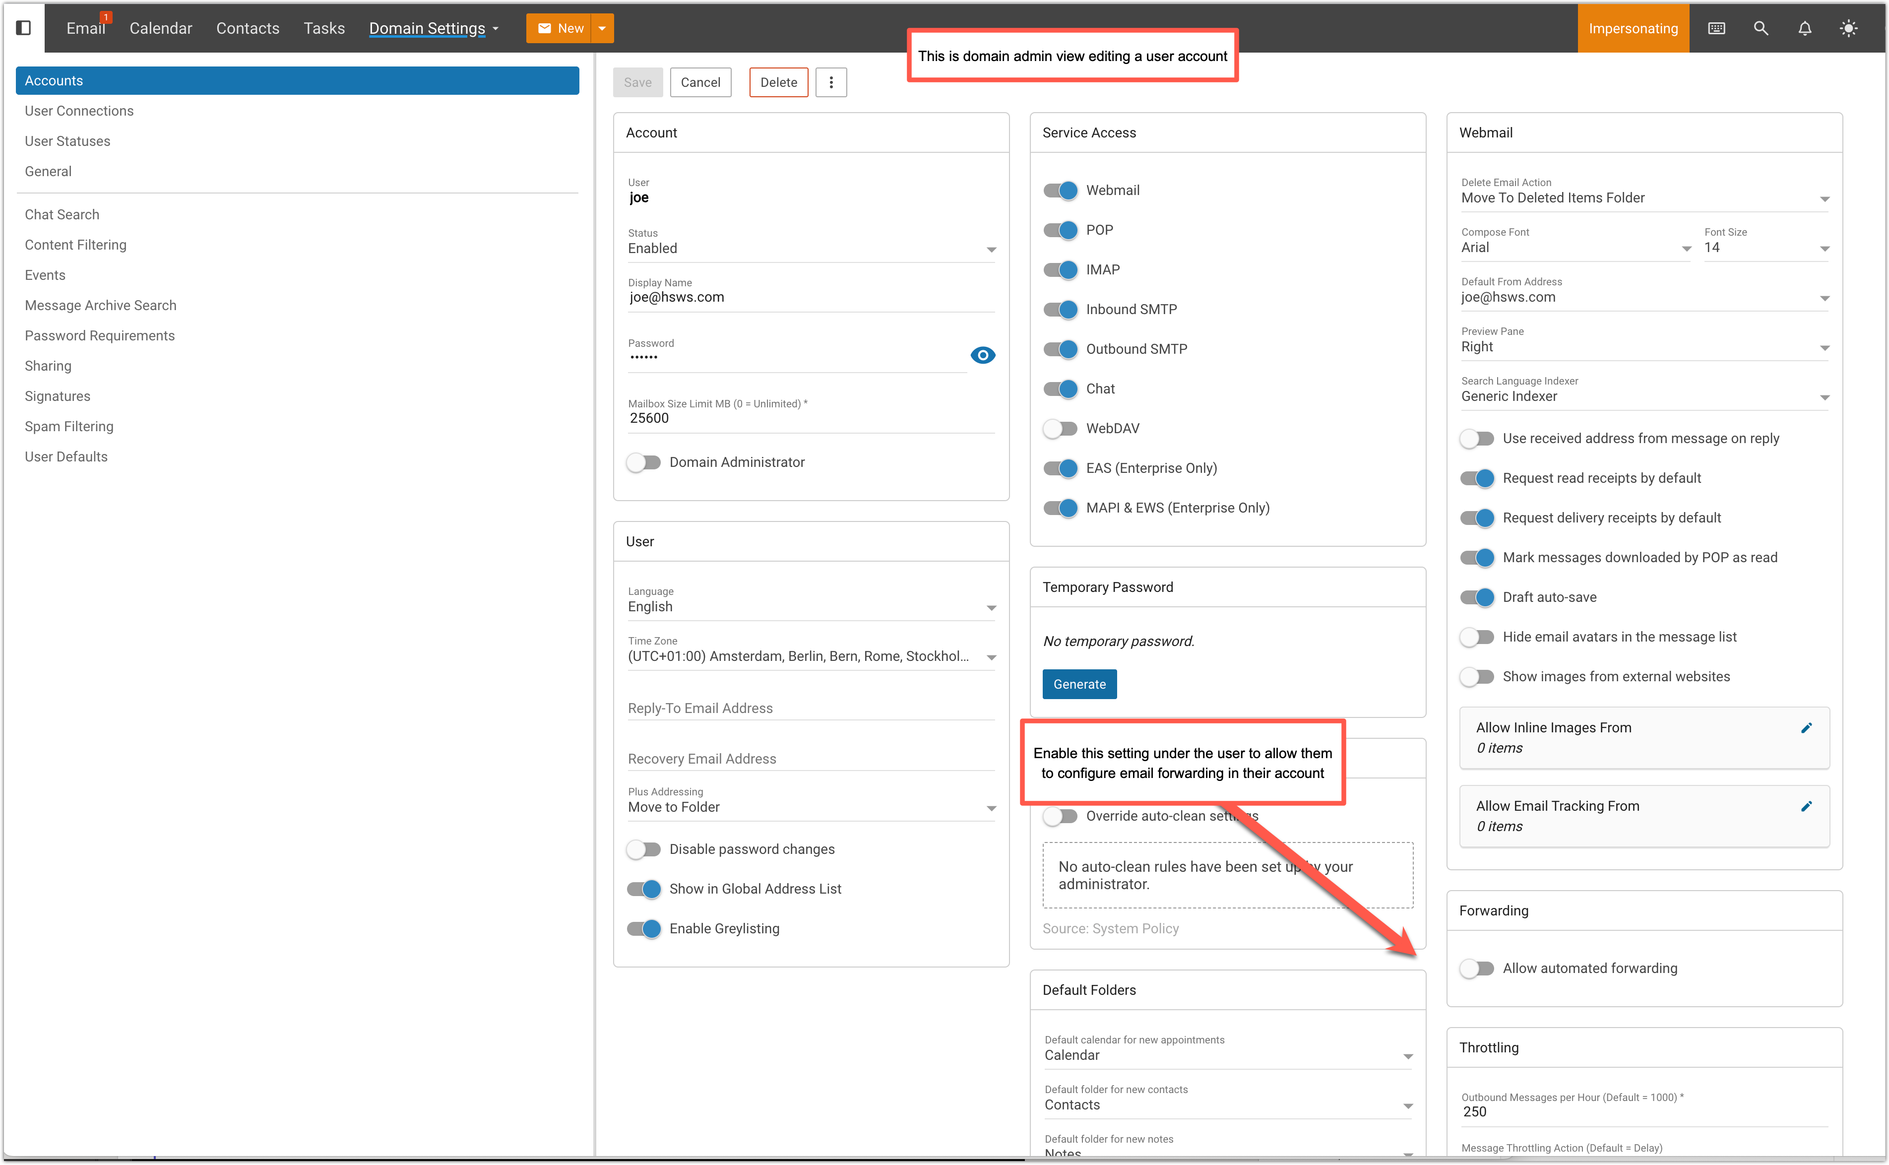Edit Allow Inline Images From list

click(x=1806, y=728)
